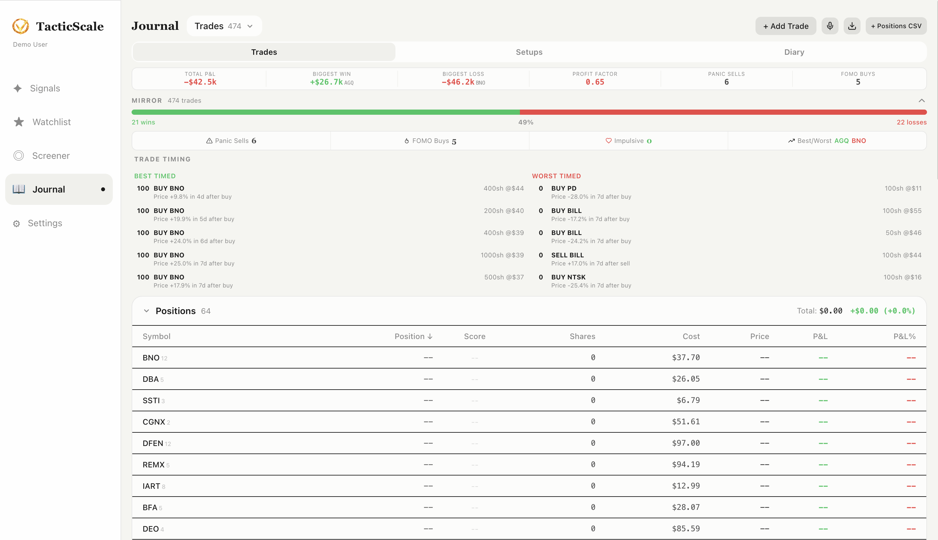Screen dimensions: 938x540
Task: Click the TacticScale logo icon
Action: tap(20, 26)
